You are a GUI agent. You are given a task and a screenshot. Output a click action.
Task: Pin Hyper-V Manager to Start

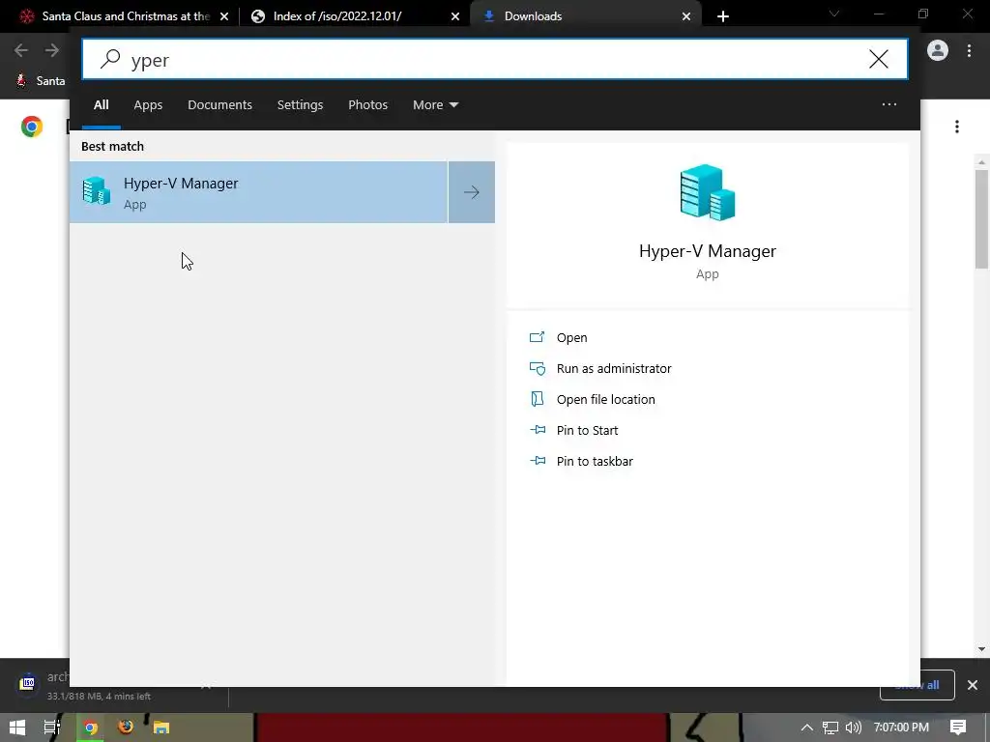point(587,430)
